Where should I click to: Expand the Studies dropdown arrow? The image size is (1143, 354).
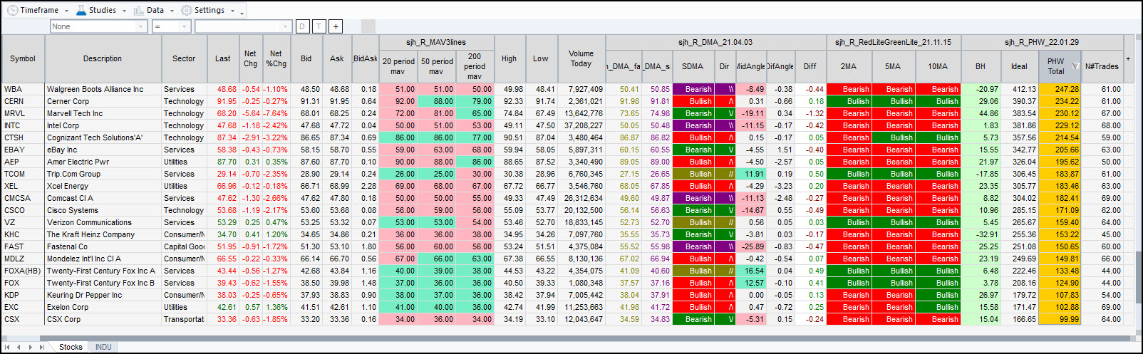pos(124,11)
